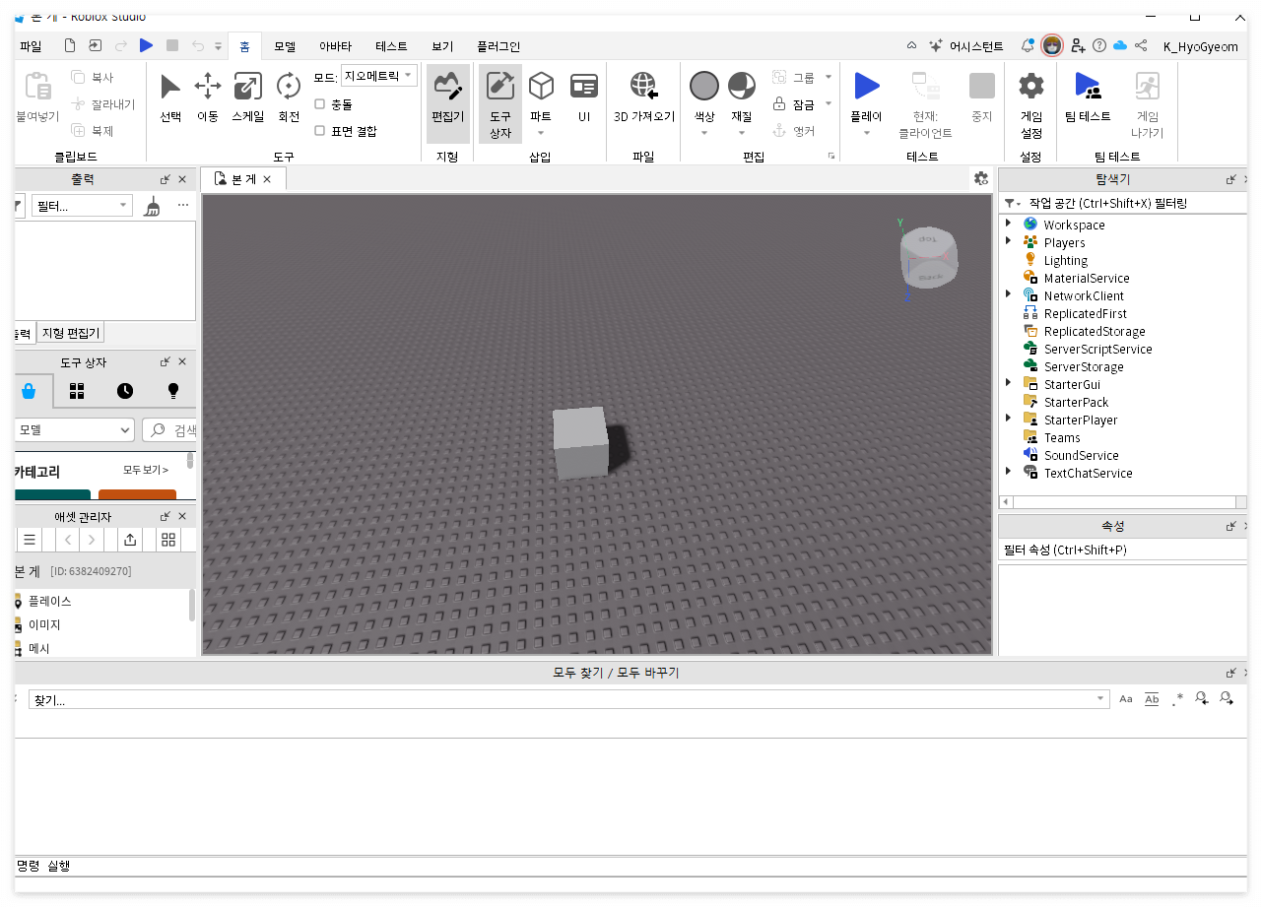1262x907 pixels.
Task: Click the view orientation cube gizmo
Action: (928, 258)
